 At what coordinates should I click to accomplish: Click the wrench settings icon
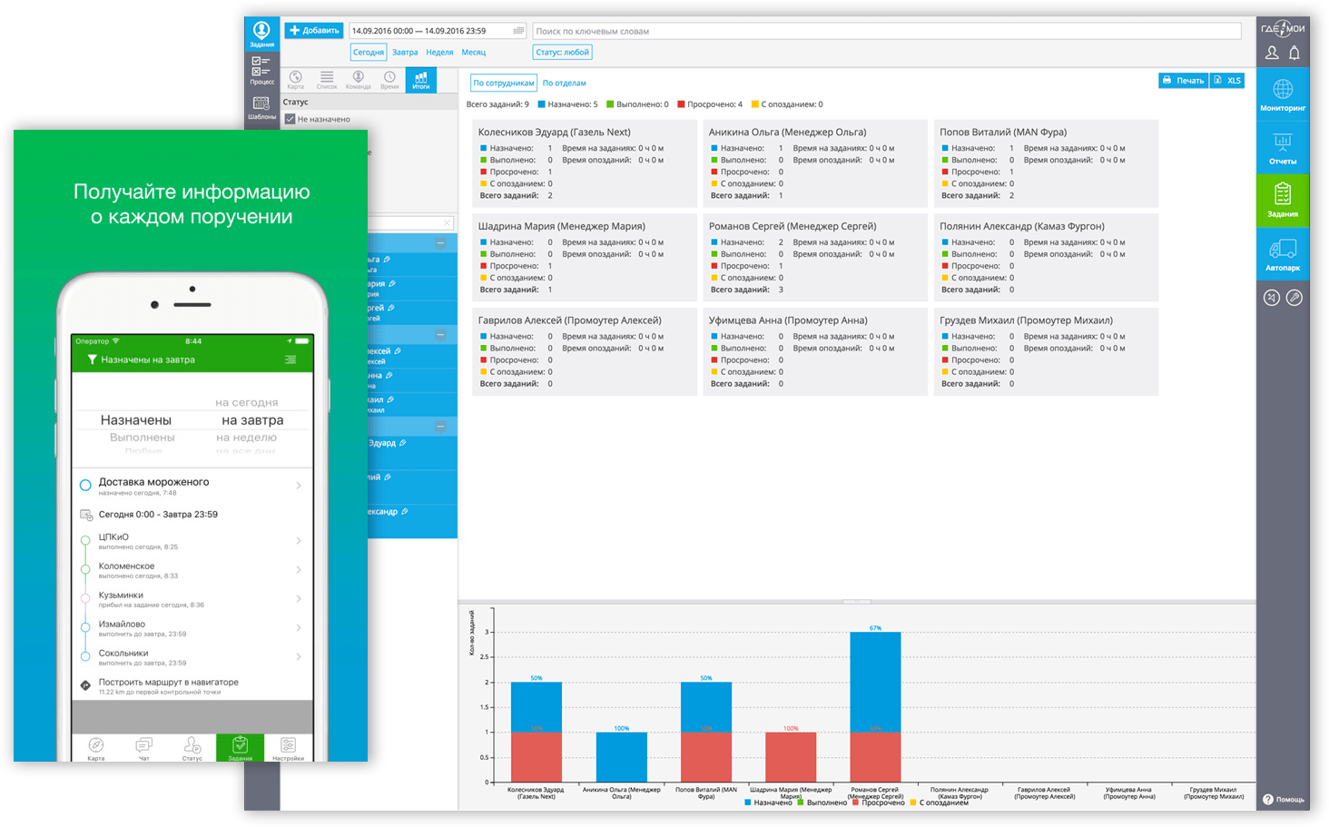1295,297
